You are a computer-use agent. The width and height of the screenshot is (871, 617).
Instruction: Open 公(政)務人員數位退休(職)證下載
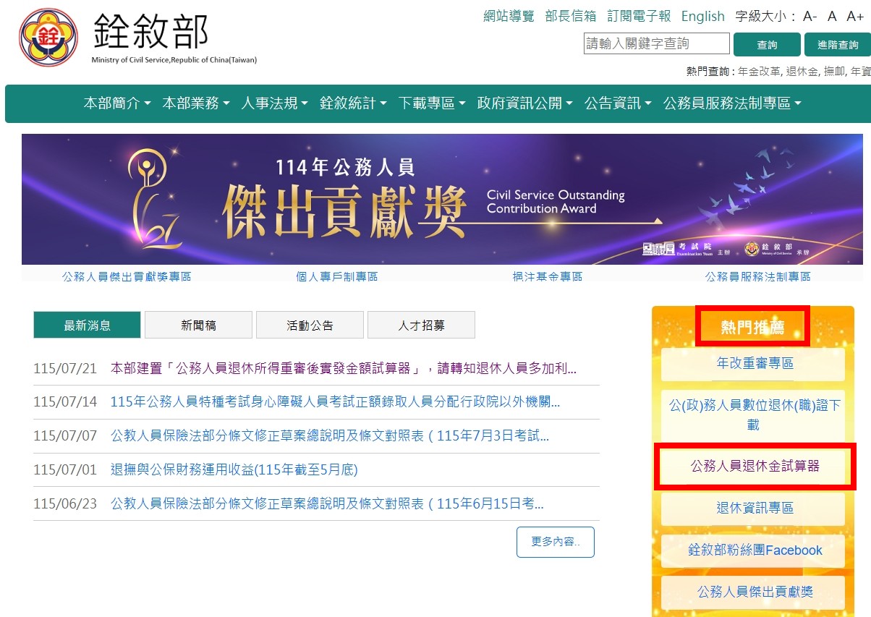click(x=753, y=414)
